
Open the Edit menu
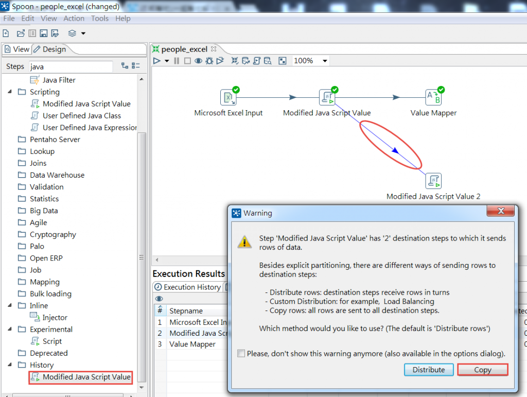coord(28,18)
